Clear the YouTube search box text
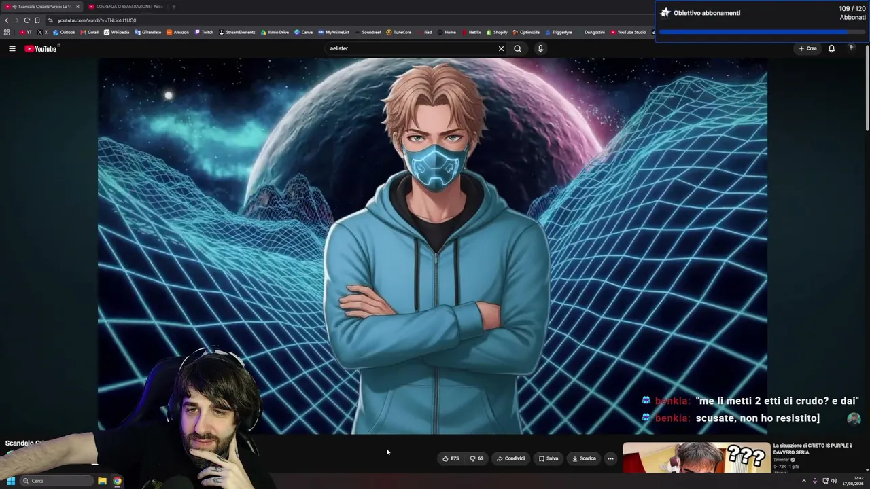The width and height of the screenshot is (870, 489). tap(501, 48)
